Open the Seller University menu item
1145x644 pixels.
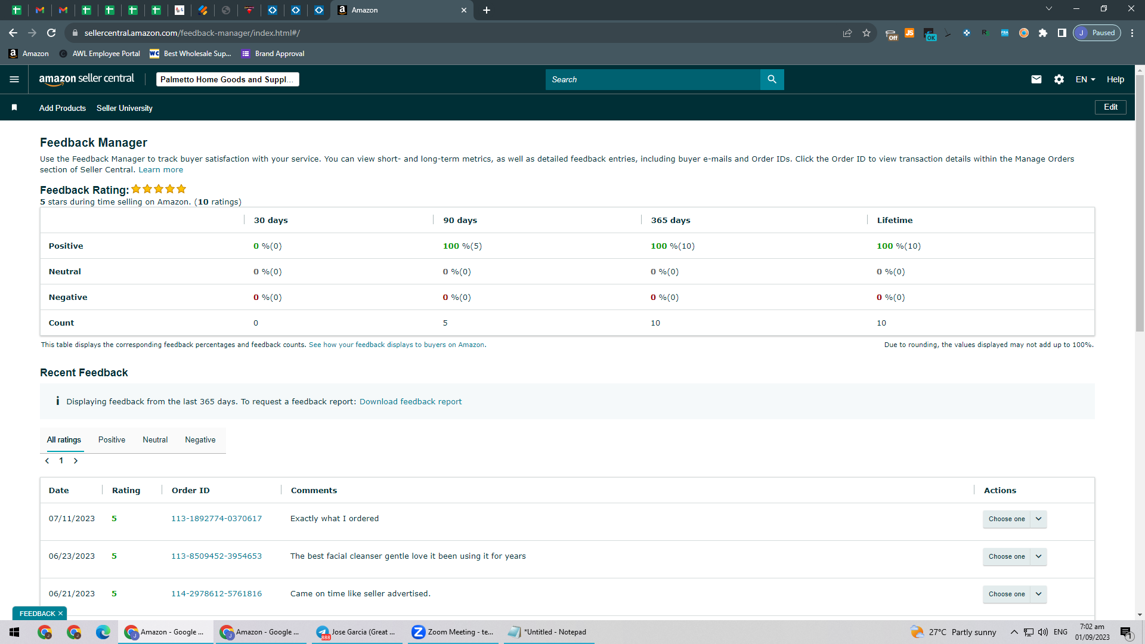click(125, 108)
